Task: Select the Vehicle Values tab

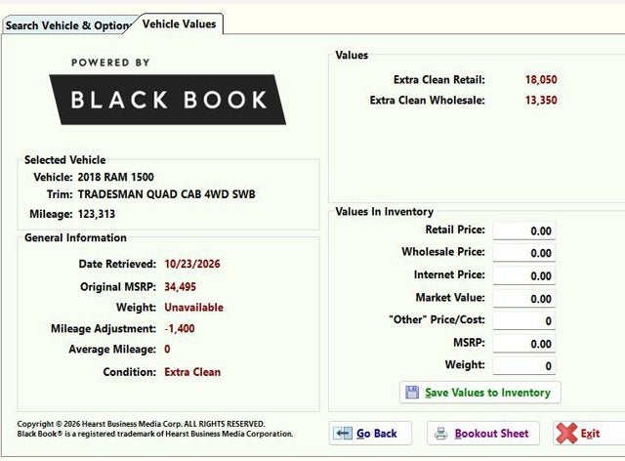Action: pos(179,23)
